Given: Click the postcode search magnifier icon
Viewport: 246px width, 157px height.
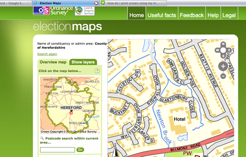Looking at the screenshot, I should 42,138.
